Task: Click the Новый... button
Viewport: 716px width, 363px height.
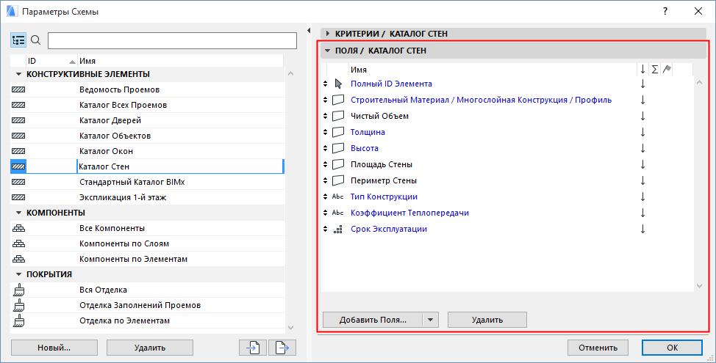Action: click(54, 348)
